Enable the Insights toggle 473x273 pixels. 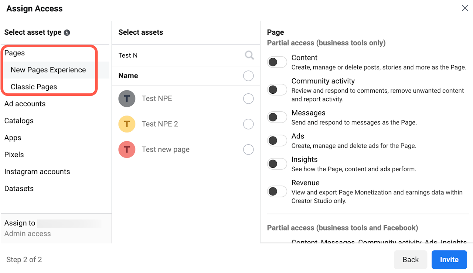point(277,164)
